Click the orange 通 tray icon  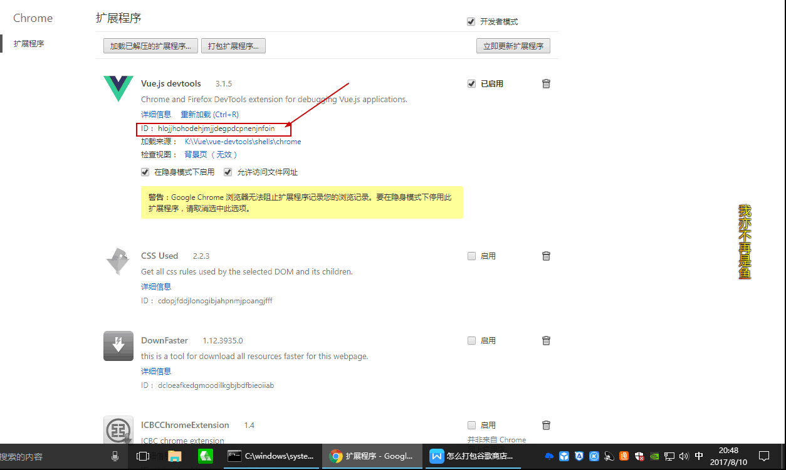624,456
